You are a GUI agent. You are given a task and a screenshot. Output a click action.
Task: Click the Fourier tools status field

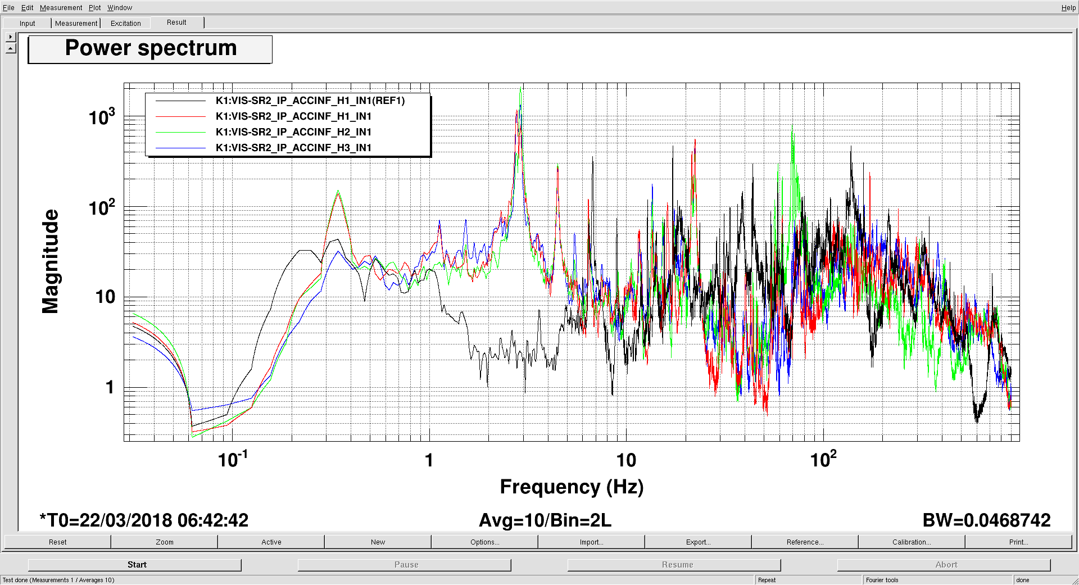(x=937, y=580)
